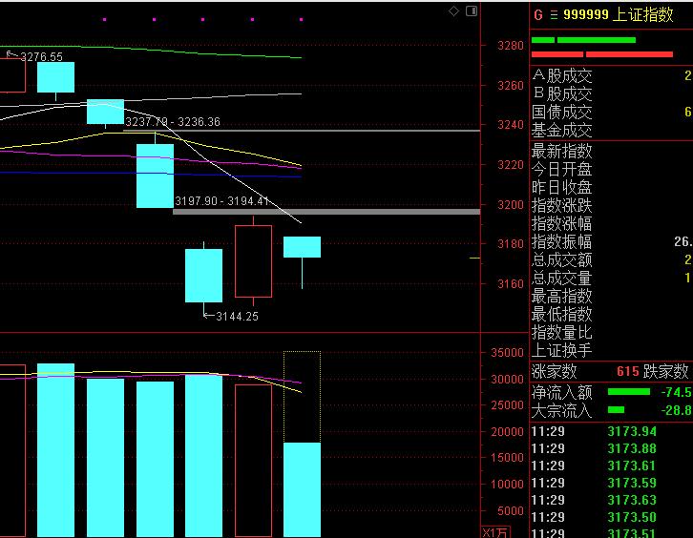Select the 3276.55 high price label
693x538 pixels.
point(41,57)
